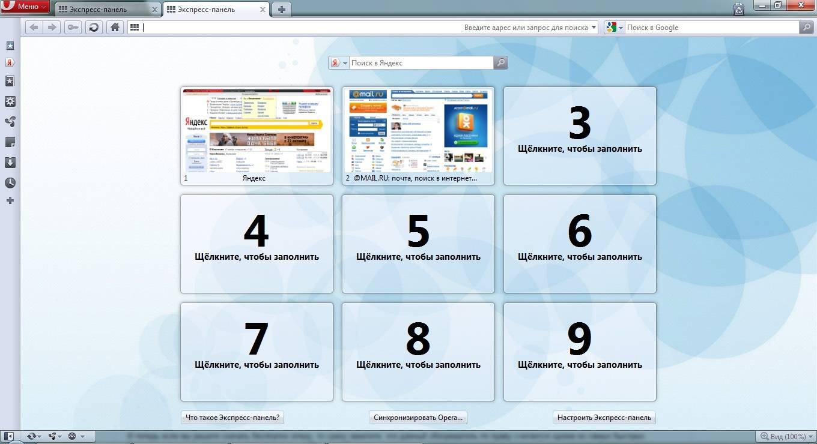Image resolution: width=817 pixels, height=444 pixels.
Task: Click the Opera Turbo icon in status bar
Action: 72,436
